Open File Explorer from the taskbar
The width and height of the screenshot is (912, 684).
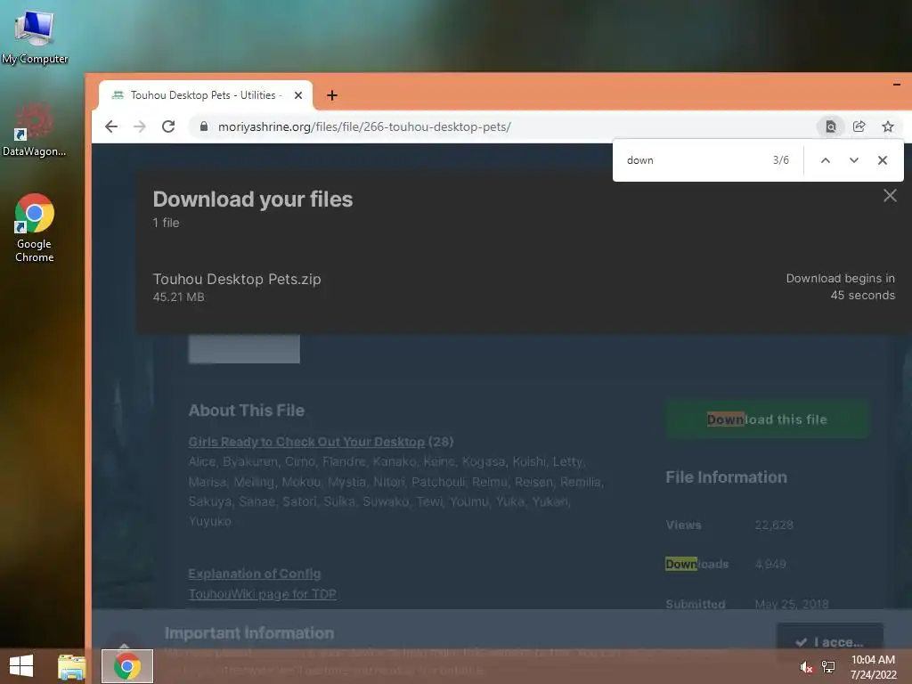[x=71, y=666]
